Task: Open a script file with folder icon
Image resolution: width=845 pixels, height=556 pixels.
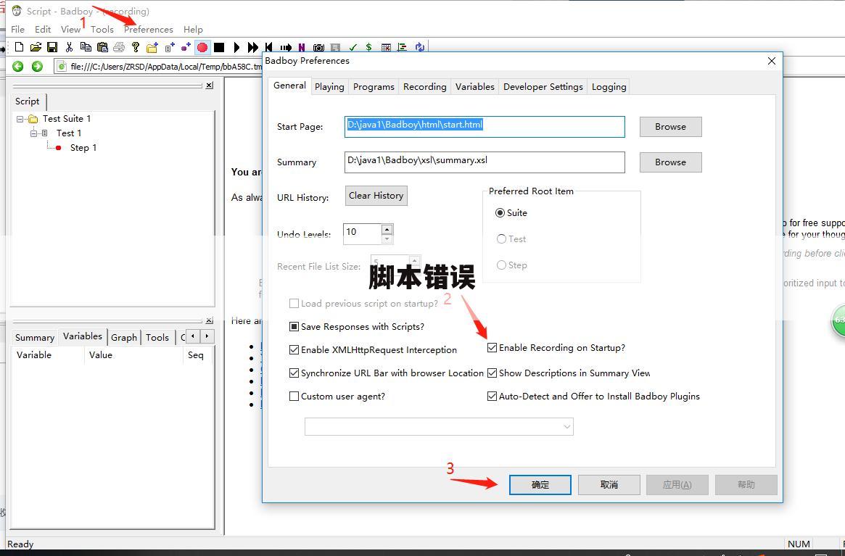Action: pos(36,47)
